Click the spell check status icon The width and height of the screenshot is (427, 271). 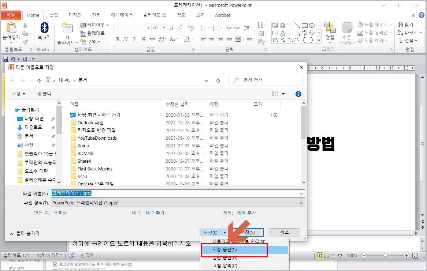pyautogui.click(x=71, y=256)
